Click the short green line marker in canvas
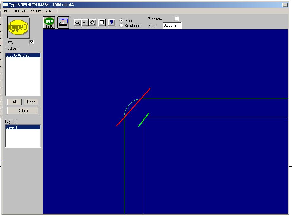 tap(143, 120)
